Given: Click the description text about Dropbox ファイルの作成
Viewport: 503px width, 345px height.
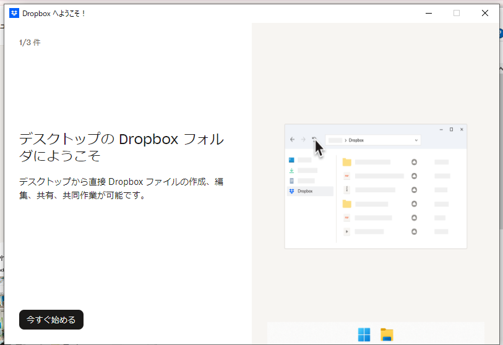Looking at the screenshot, I should [121, 188].
